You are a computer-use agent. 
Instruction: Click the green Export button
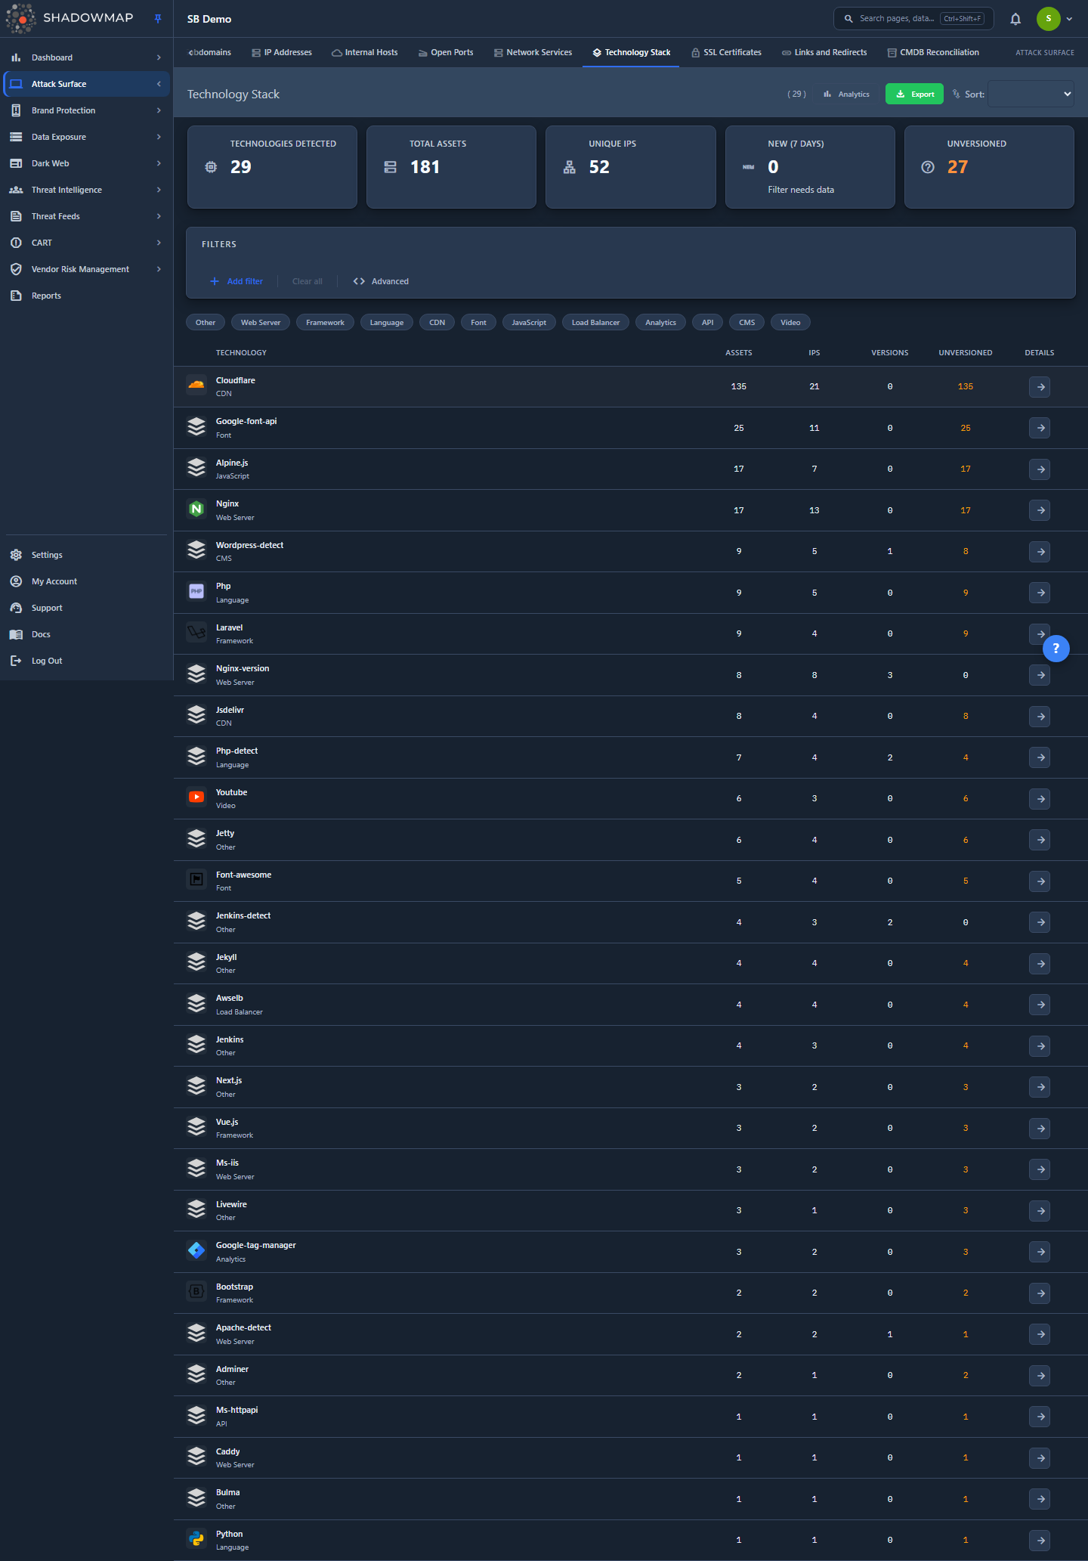click(914, 94)
